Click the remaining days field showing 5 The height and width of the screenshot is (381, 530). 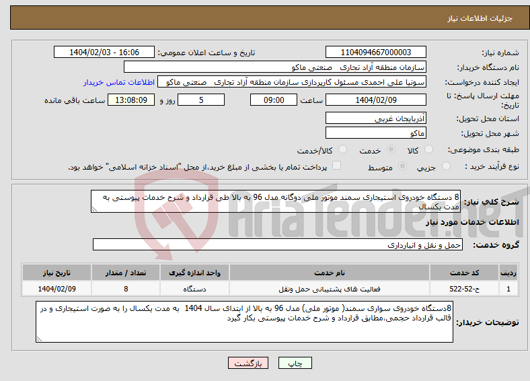coord(201,100)
